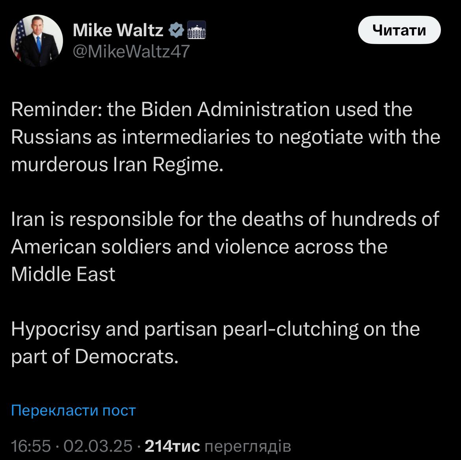Click the 02.03.25 post date

coord(98,446)
